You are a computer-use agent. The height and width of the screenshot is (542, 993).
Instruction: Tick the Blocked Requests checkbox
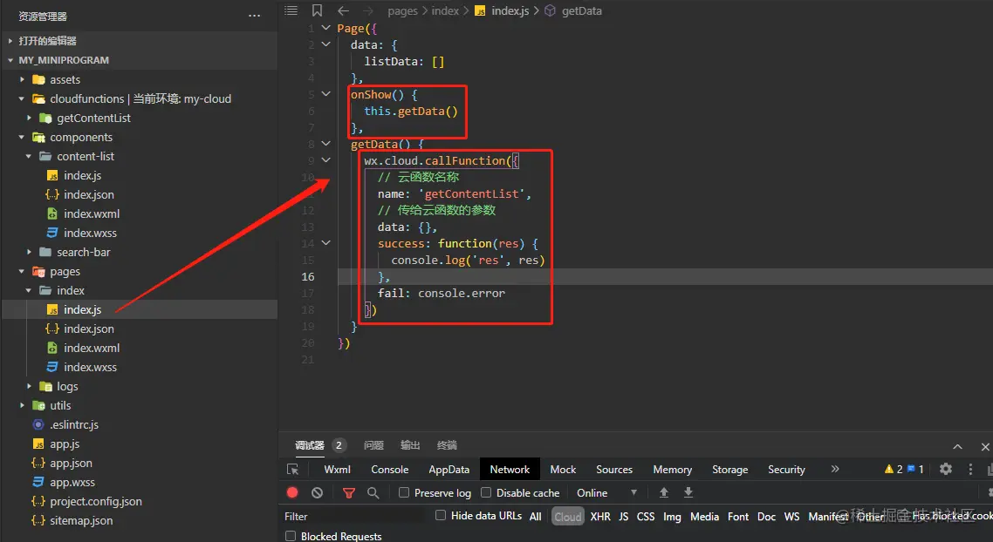click(291, 536)
